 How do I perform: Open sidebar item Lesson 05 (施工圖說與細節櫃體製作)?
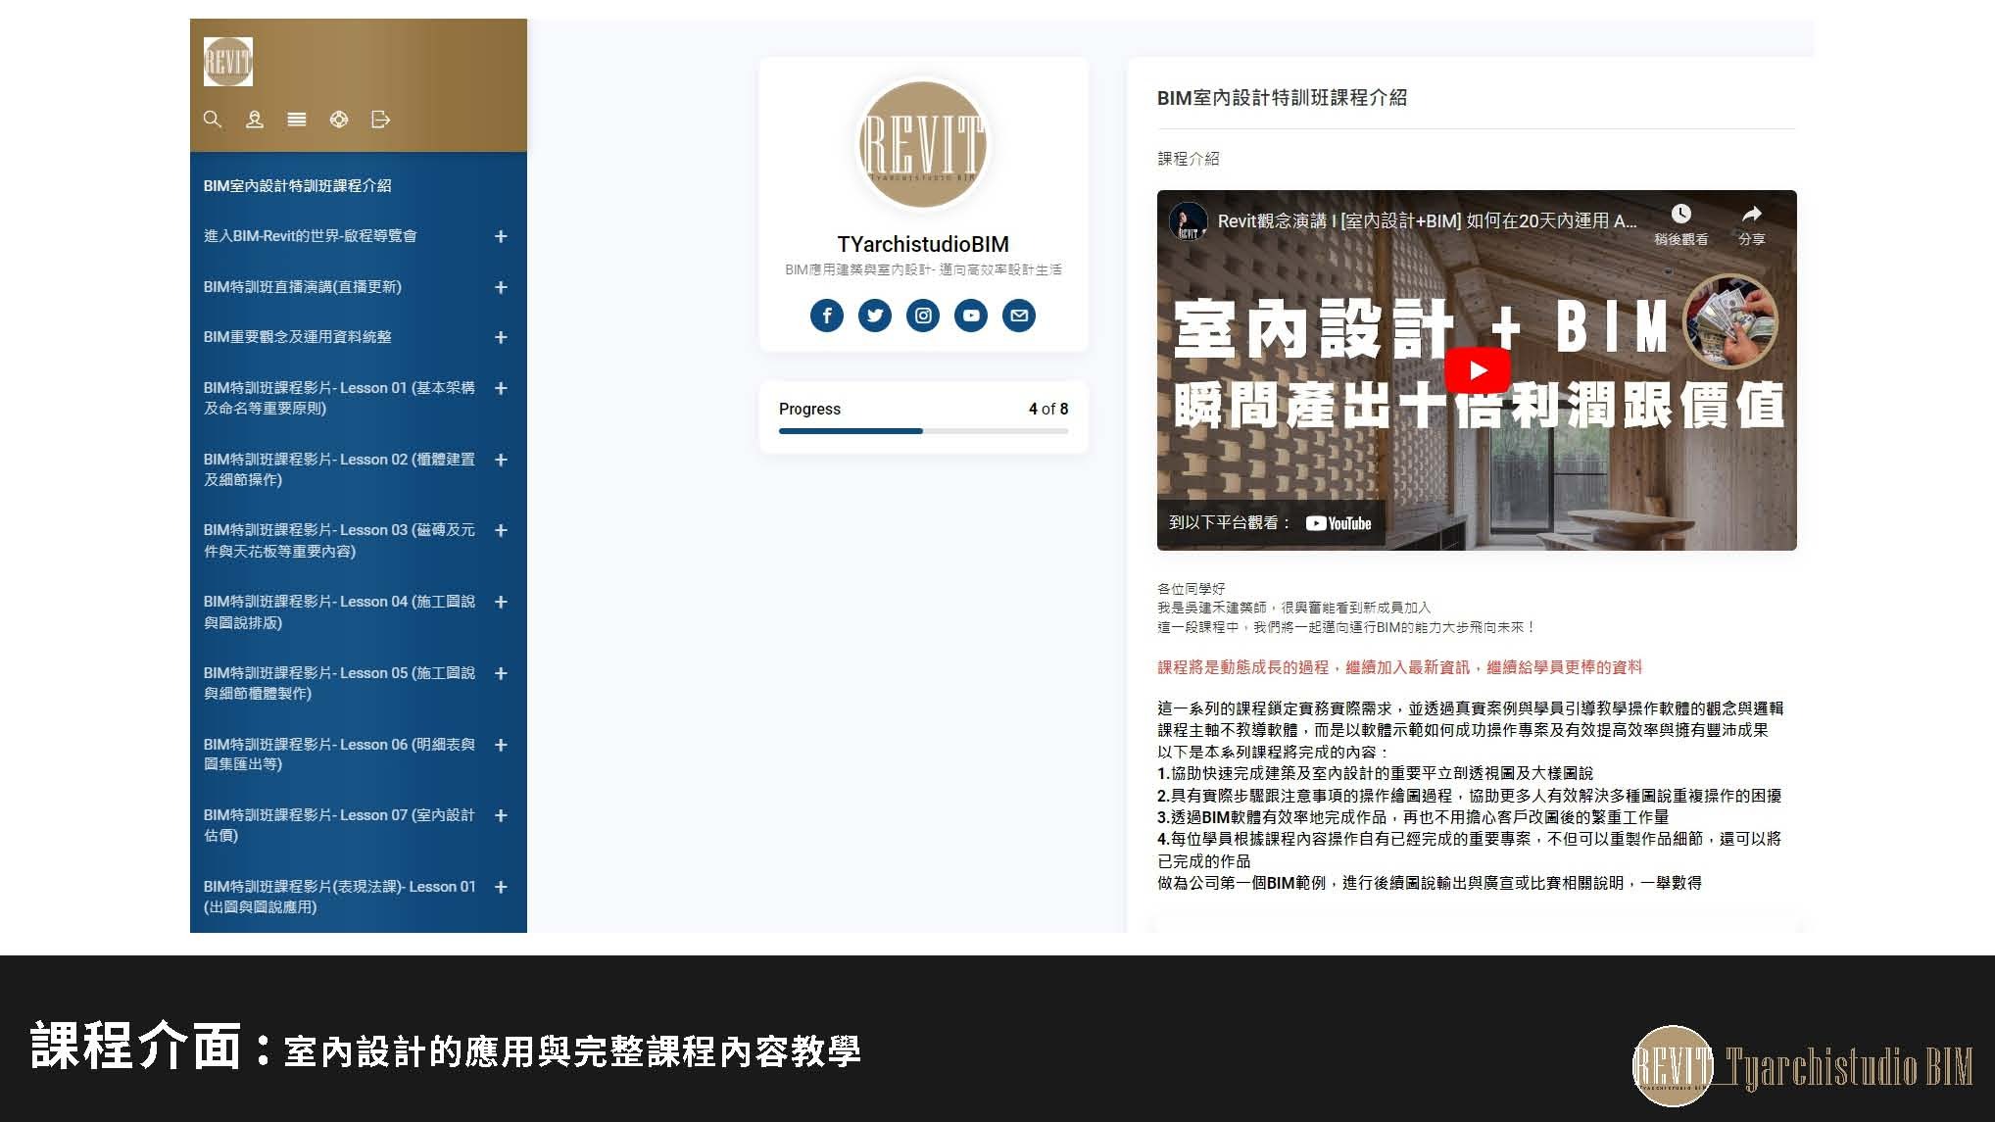[x=339, y=683]
